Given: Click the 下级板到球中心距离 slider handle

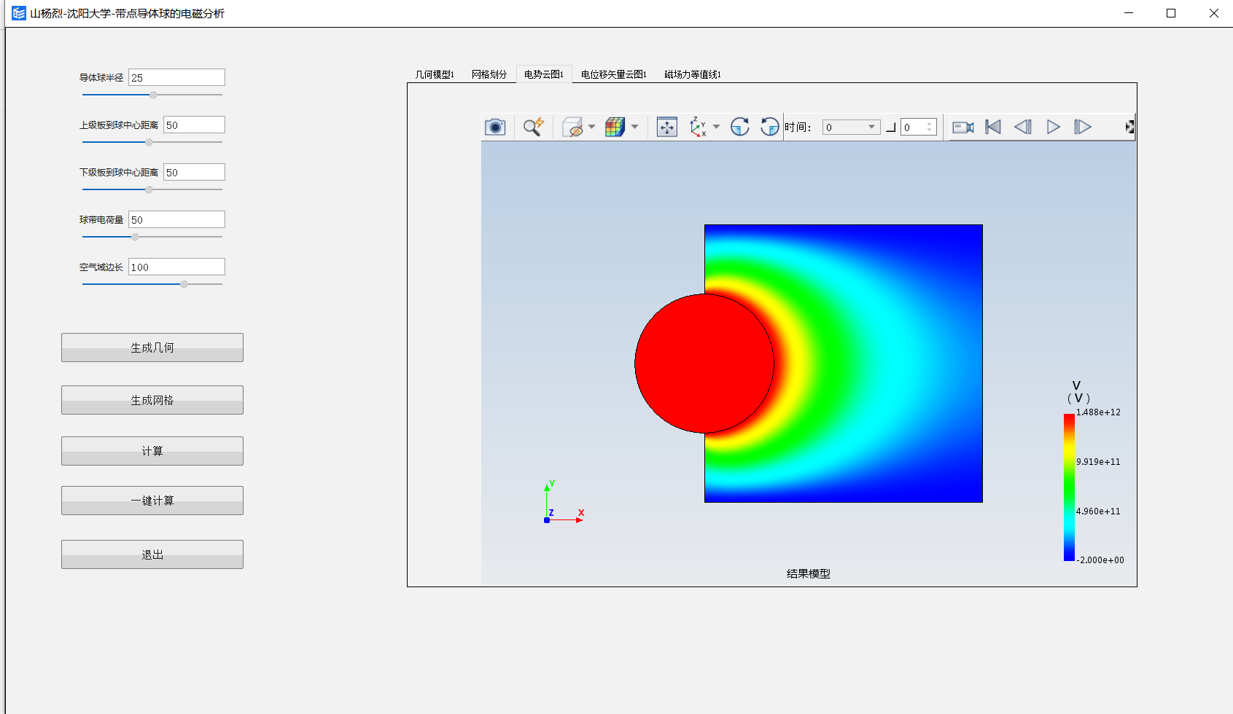Looking at the screenshot, I should point(149,189).
